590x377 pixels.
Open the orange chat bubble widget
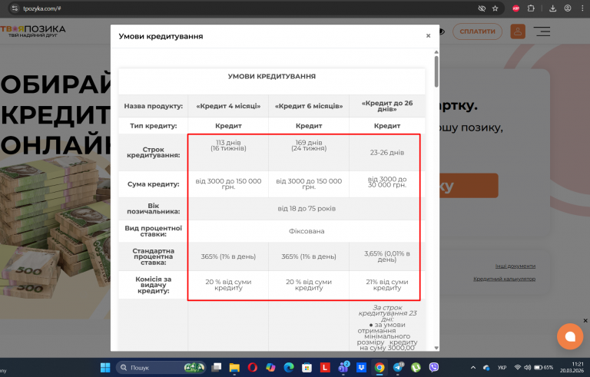(x=570, y=336)
